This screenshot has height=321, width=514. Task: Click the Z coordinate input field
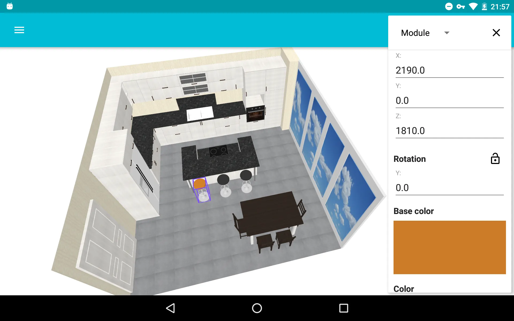coord(449,130)
